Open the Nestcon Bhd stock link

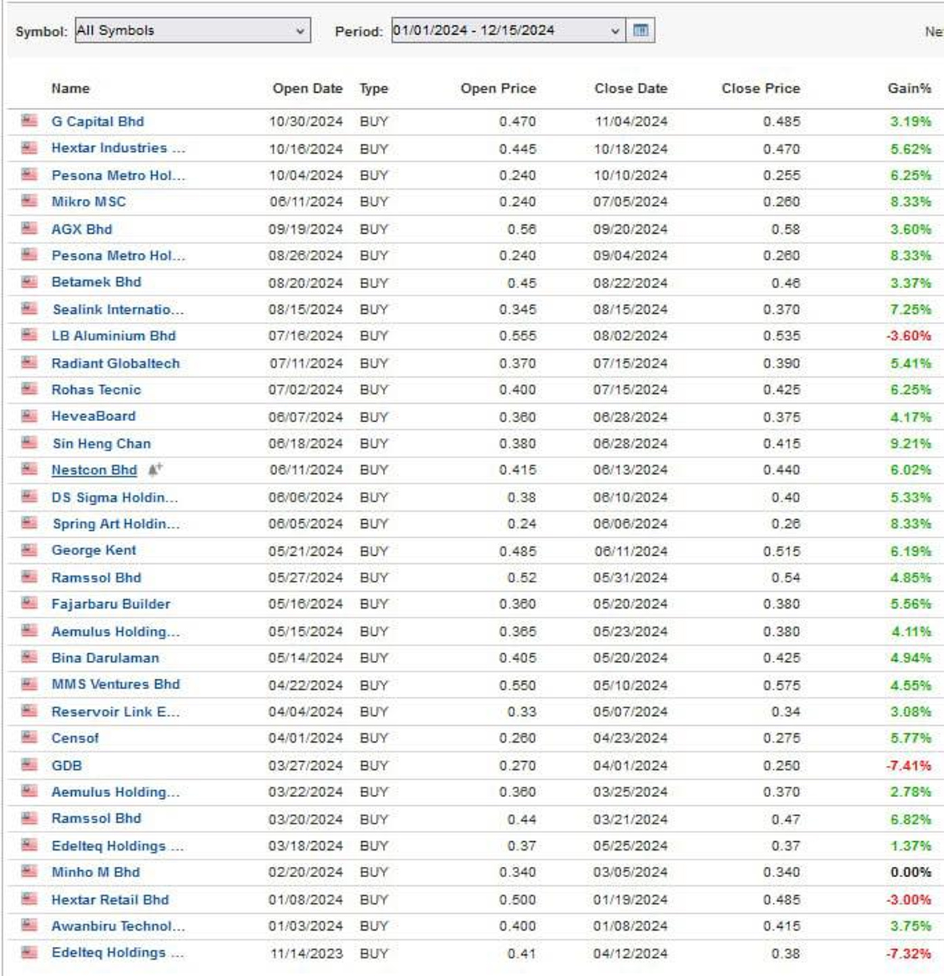(94, 470)
